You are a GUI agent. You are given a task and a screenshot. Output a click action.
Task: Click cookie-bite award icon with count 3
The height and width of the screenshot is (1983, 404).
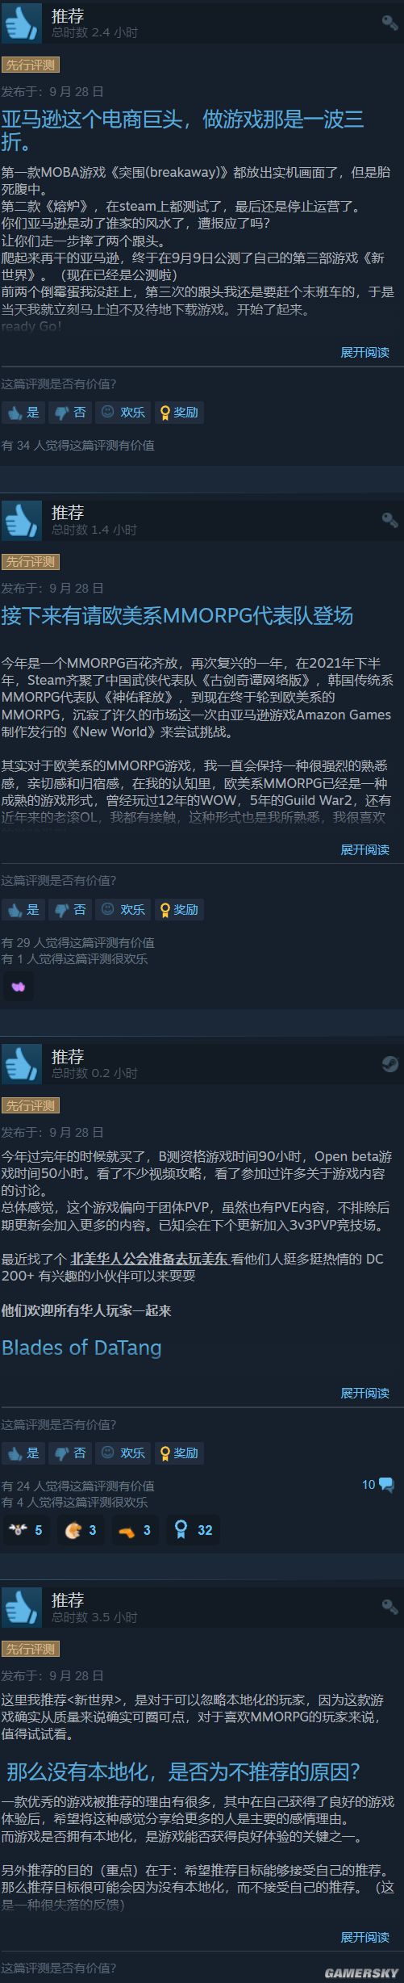coord(81,1530)
